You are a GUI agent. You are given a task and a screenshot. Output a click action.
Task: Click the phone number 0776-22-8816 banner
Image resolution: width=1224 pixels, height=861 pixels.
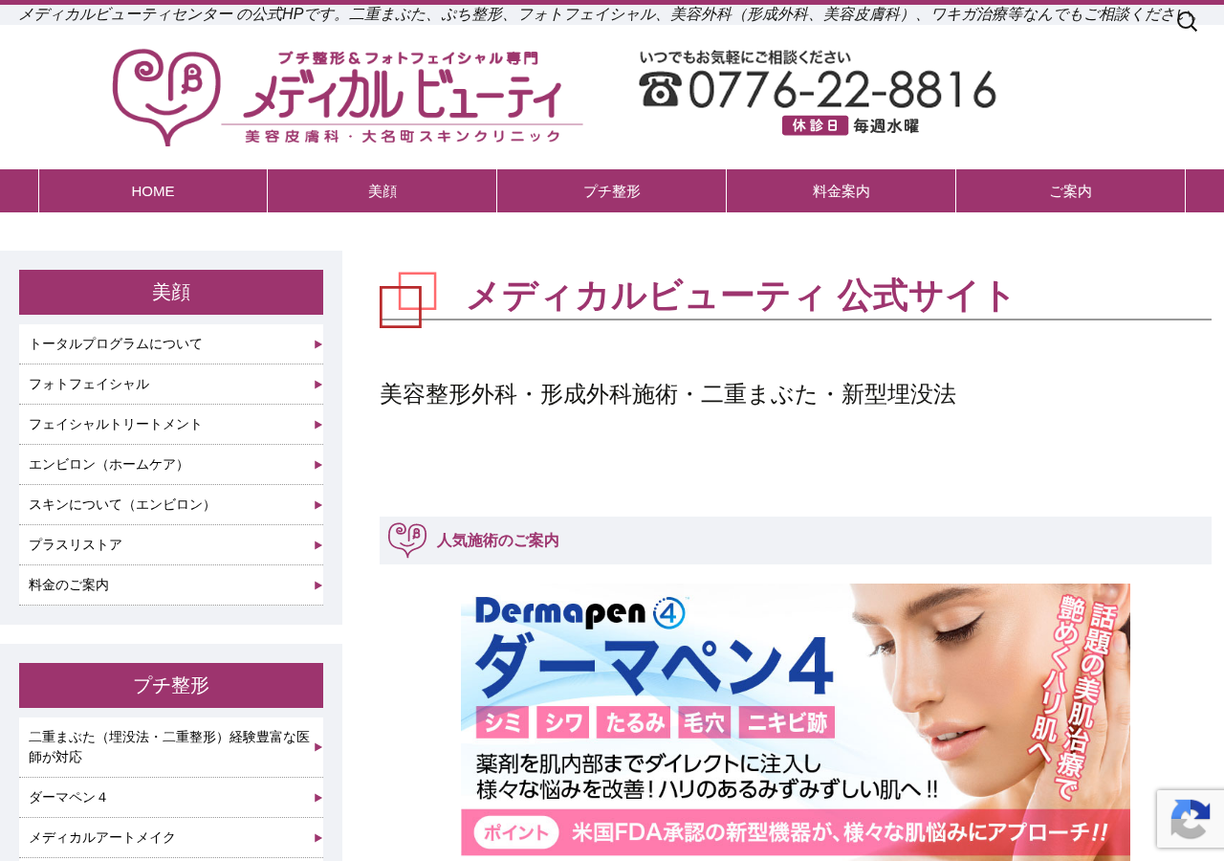[818, 92]
